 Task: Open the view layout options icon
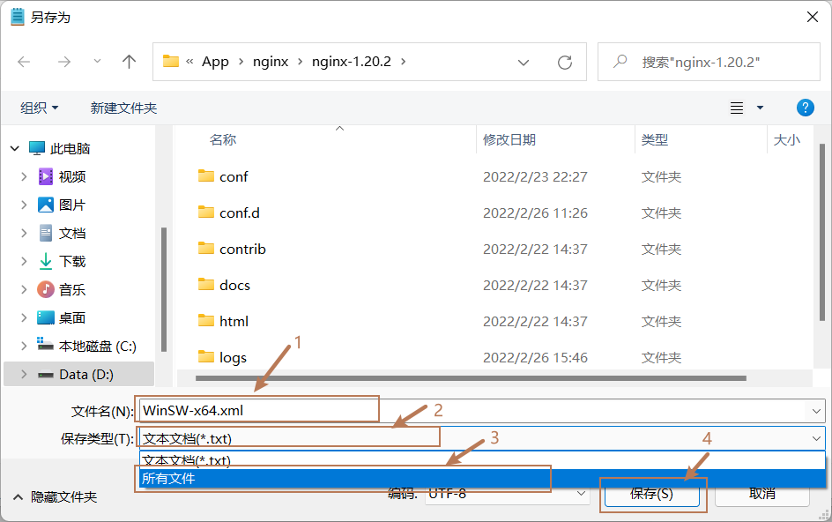(738, 108)
